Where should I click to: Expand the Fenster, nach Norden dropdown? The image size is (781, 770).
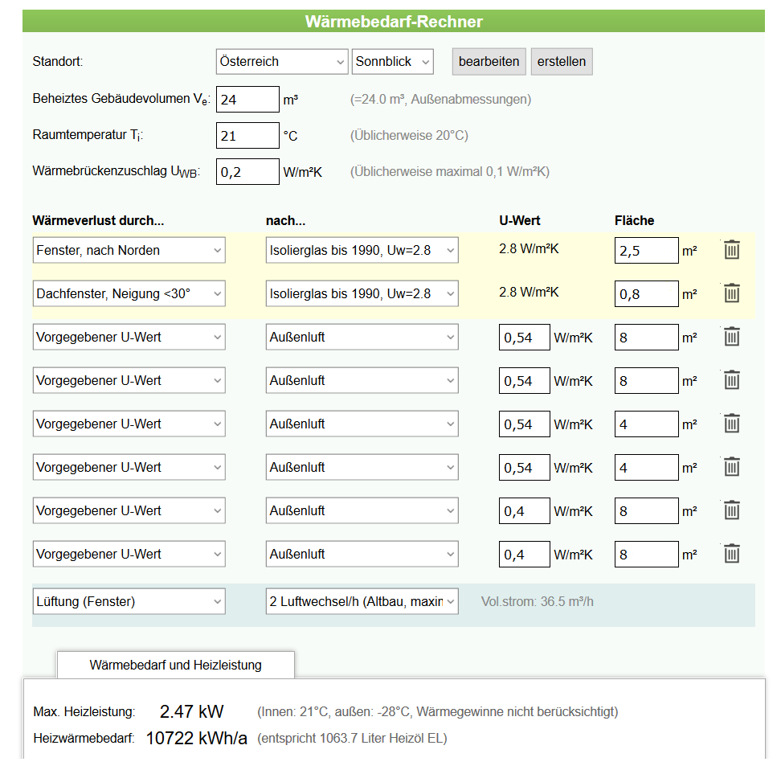click(x=129, y=250)
